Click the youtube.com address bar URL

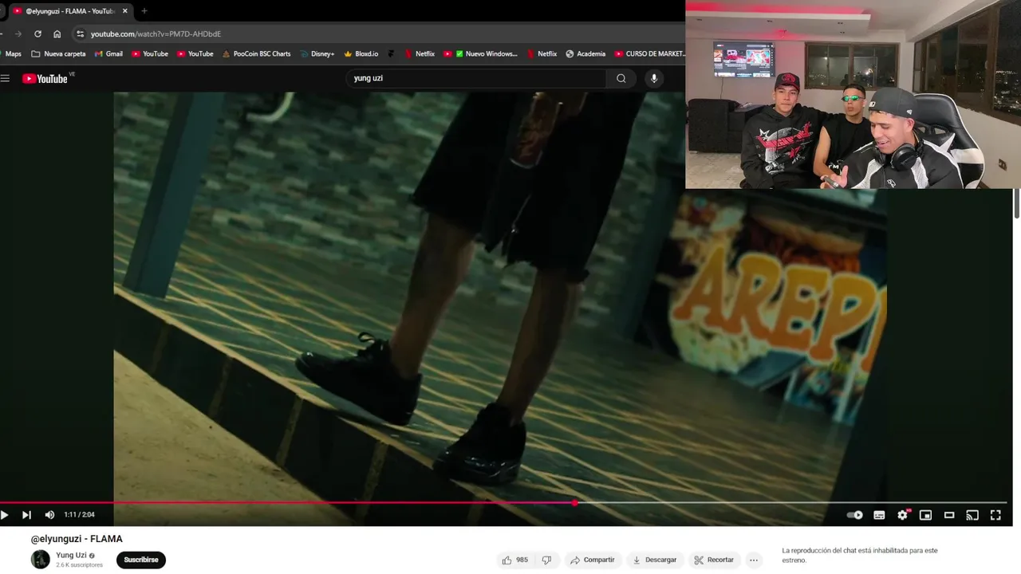[x=156, y=33]
